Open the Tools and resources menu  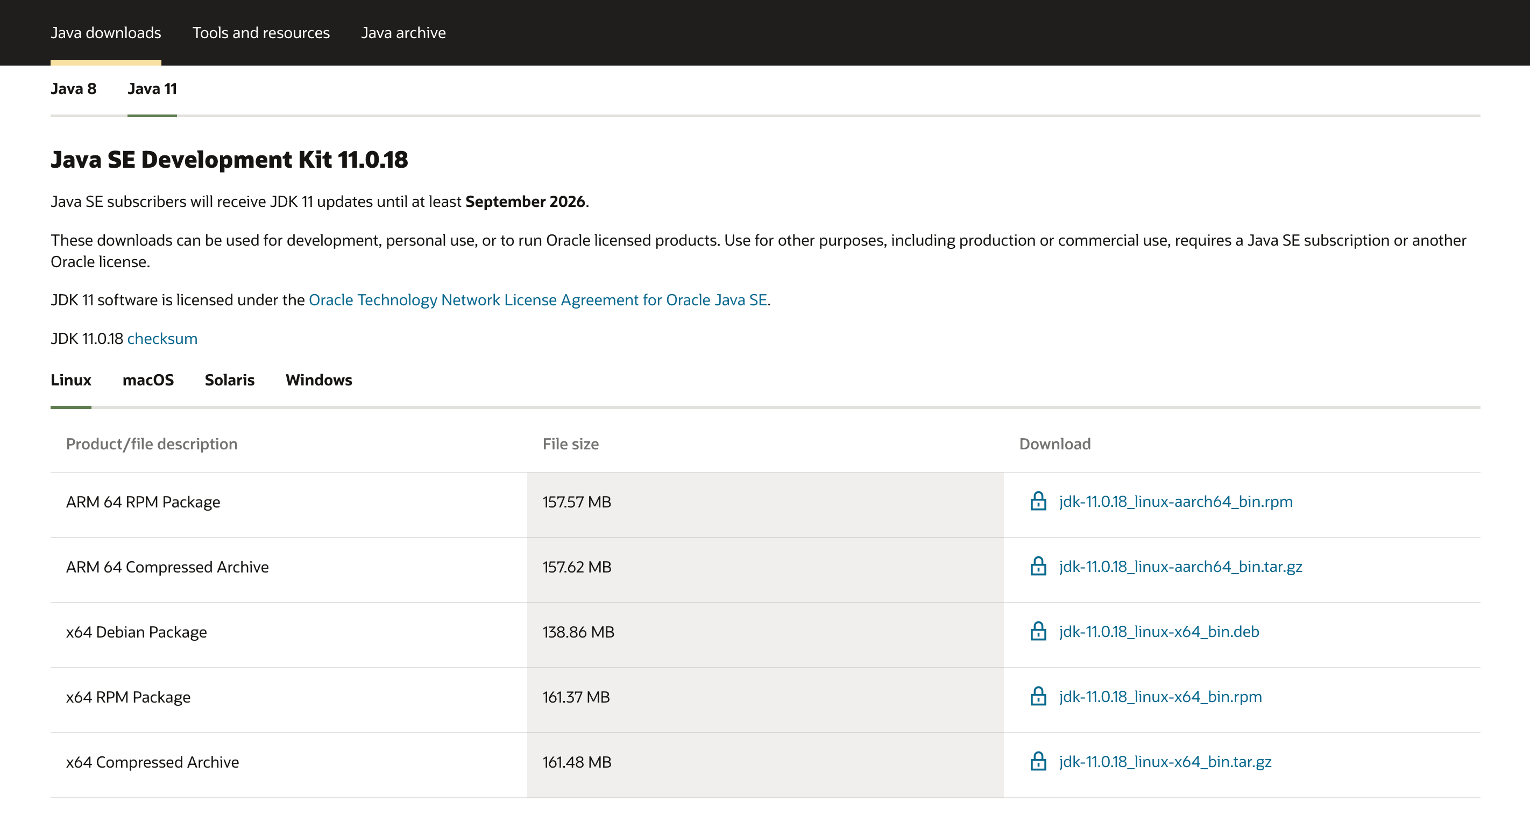(x=261, y=32)
